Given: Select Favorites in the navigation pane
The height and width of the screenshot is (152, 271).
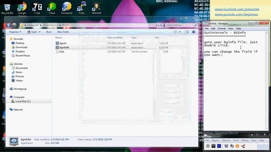Looking at the screenshot, I should pyautogui.click(x=16, y=39).
